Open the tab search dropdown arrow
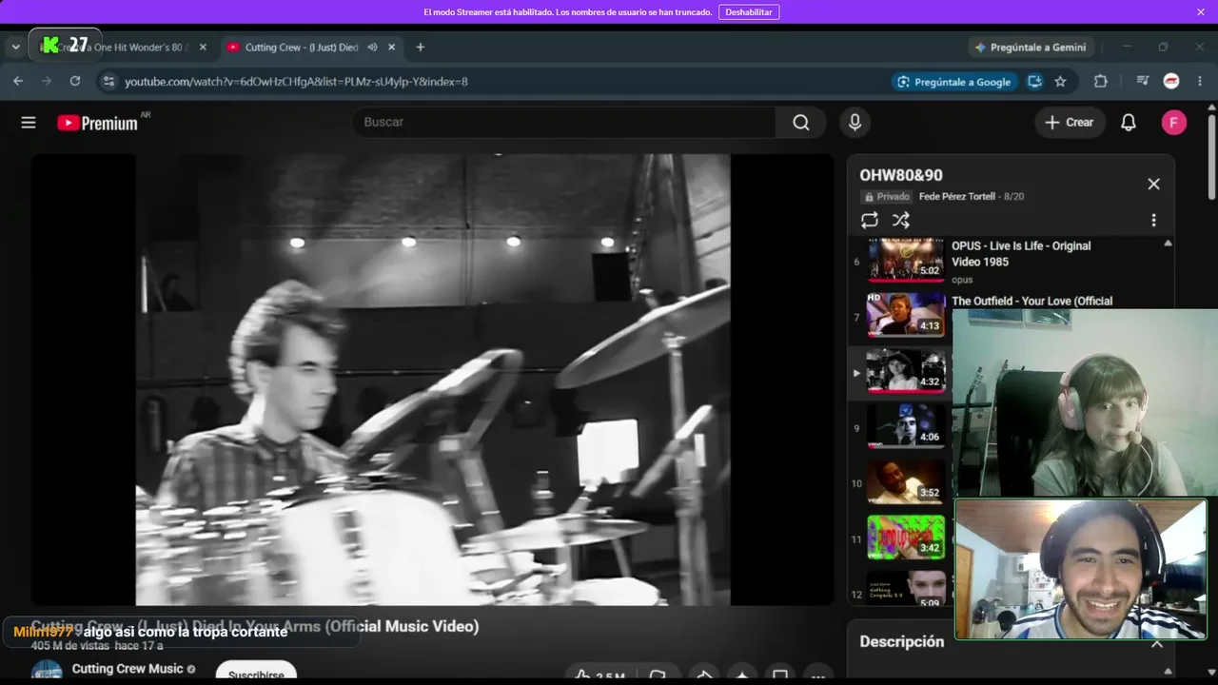The image size is (1218, 685). coord(15,48)
